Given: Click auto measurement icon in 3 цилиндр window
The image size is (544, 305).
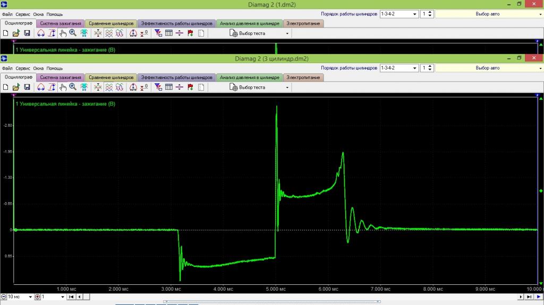Looking at the screenshot, I should pyautogui.click(x=133, y=87).
